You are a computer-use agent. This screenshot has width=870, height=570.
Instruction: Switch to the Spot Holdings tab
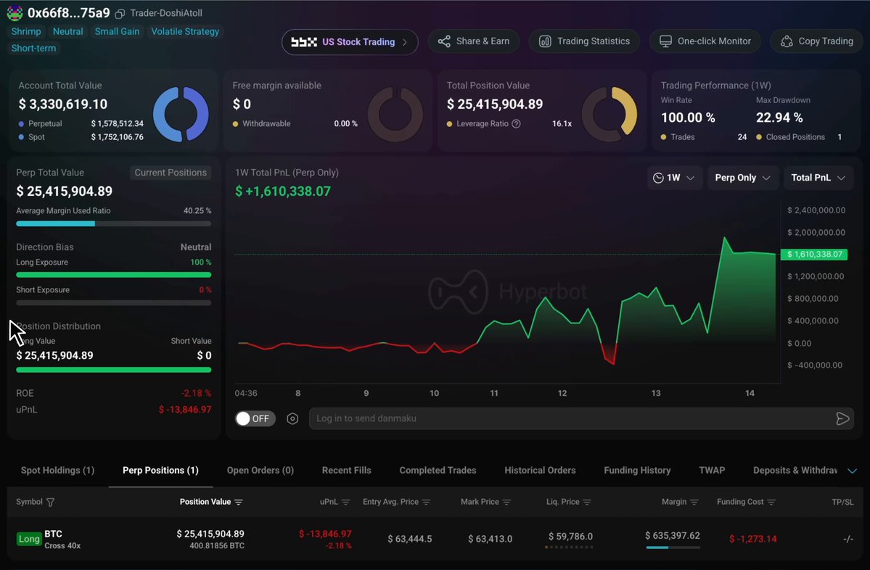(x=58, y=470)
